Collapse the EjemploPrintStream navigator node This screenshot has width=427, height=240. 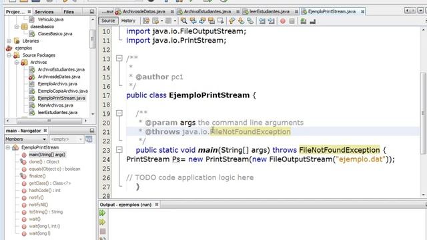[8, 147]
